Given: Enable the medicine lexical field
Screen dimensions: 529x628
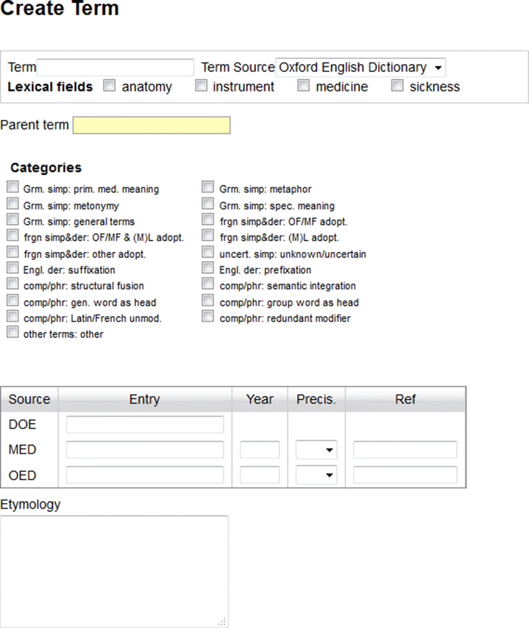Looking at the screenshot, I should coord(303,86).
